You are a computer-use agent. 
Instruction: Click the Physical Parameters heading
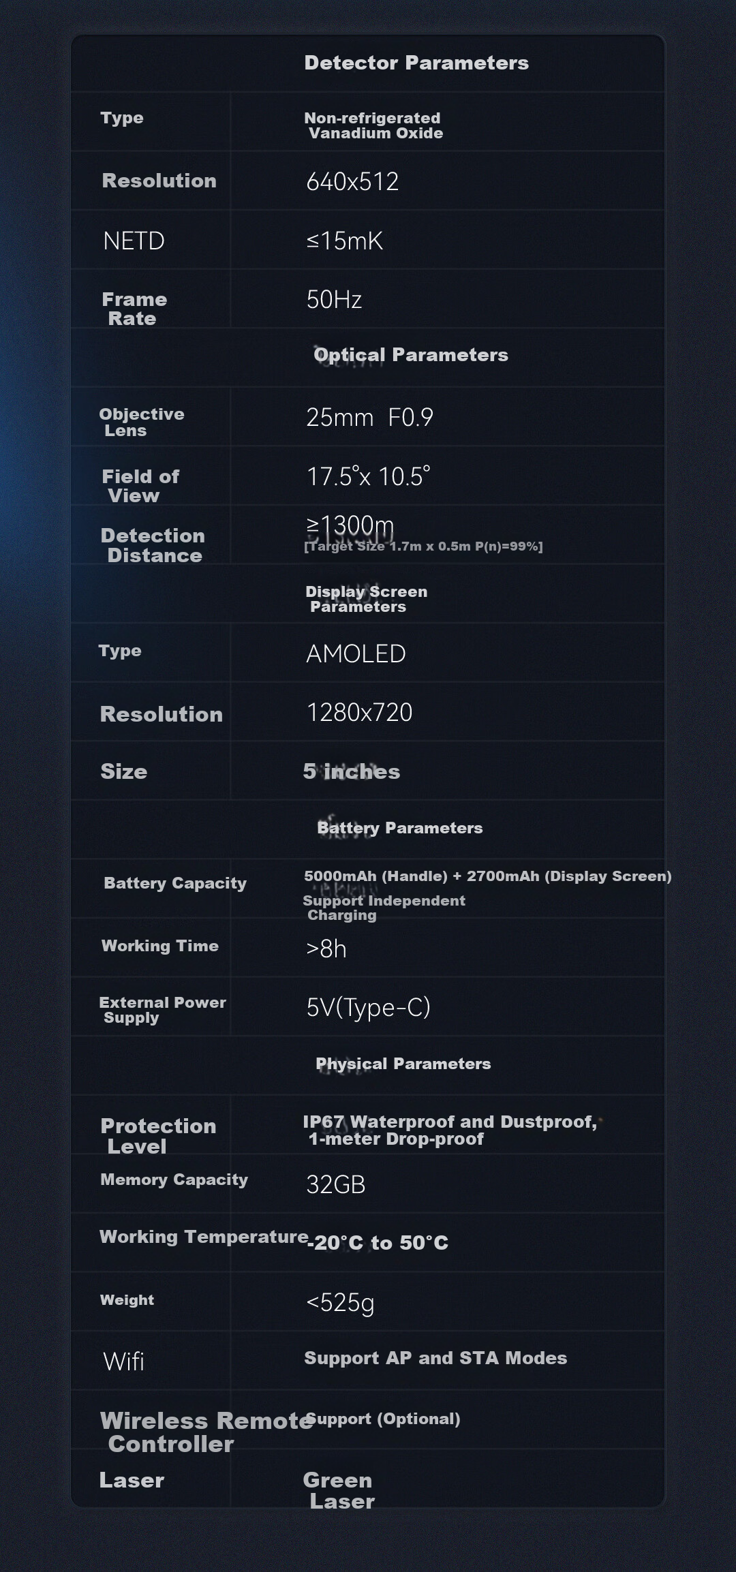(x=403, y=1064)
